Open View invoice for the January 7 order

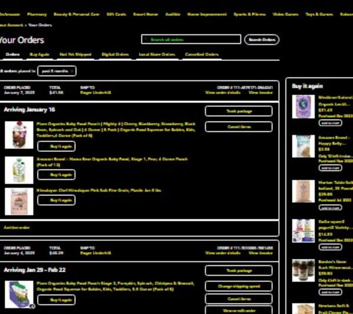(x=261, y=93)
